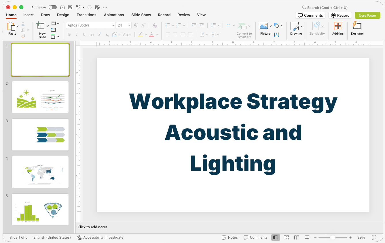Click the Home icon in title bar
Screen dimensions: 385x243
[62, 7]
